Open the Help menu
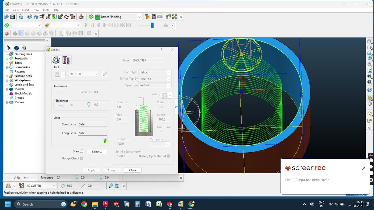374x210 pixels. click(x=56, y=10)
